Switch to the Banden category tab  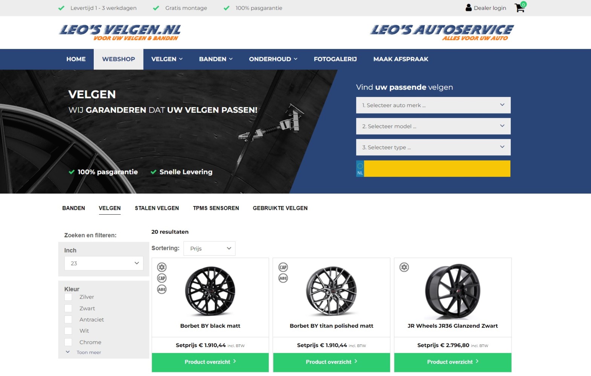(74, 208)
